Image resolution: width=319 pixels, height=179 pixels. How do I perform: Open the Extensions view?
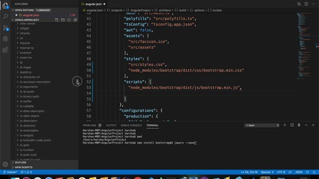pyautogui.click(x=5, y=50)
